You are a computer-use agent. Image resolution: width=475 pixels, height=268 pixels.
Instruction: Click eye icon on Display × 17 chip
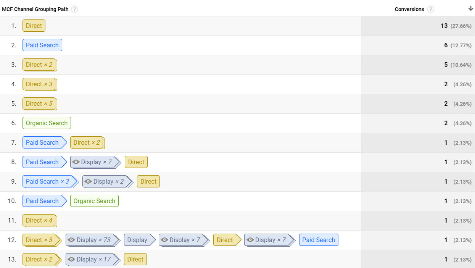click(x=72, y=260)
